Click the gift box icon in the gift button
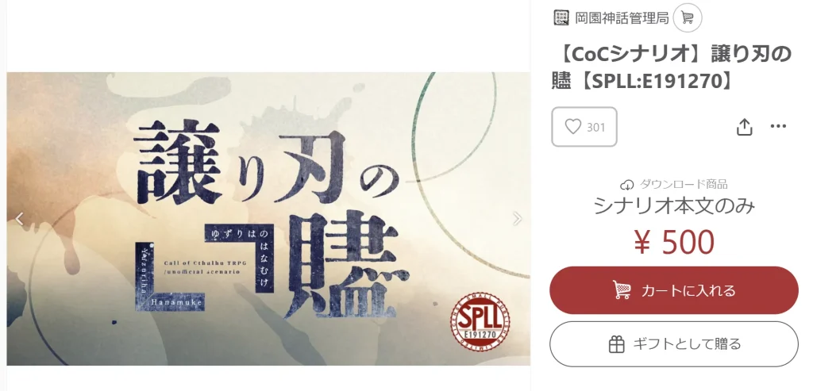This screenshot has width=813, height=391. [x=616, y=344]
